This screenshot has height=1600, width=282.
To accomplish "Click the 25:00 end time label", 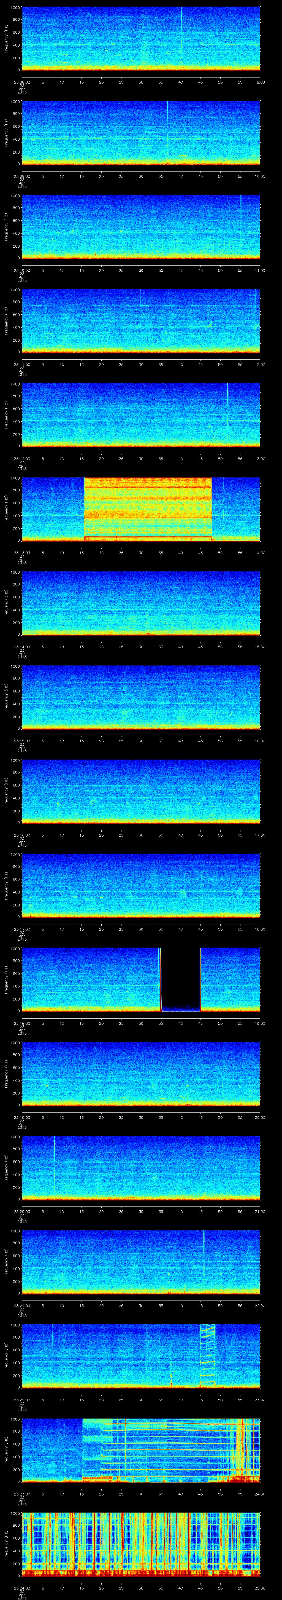I will (260, 1588).
